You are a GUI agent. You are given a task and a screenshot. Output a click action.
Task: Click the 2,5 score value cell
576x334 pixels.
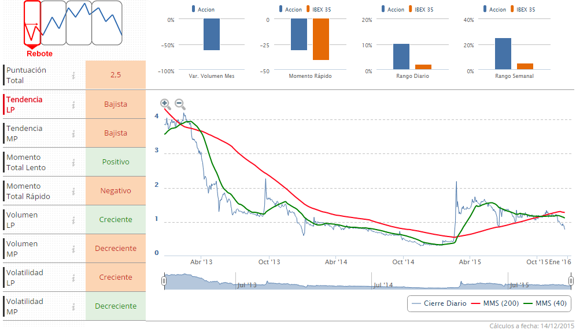(x=116, y=75)
